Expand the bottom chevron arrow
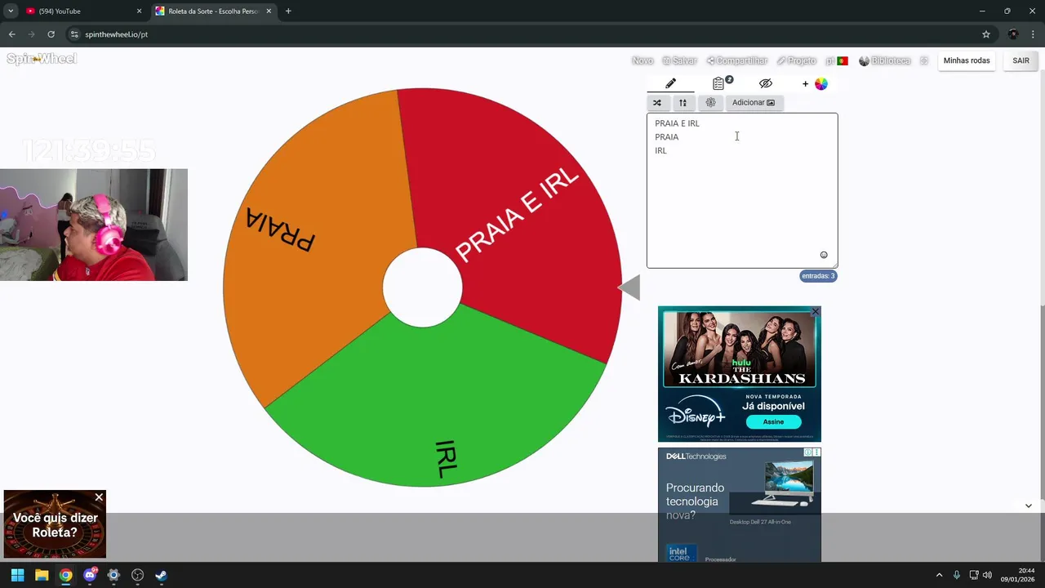This screenshot has height=588, width=1045. pos(1029,506)
